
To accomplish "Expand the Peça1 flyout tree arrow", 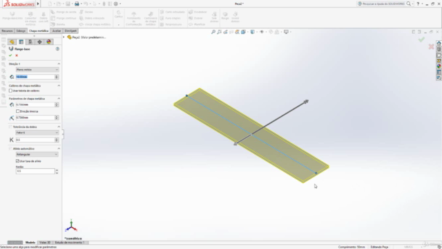I will pos(64,37).
